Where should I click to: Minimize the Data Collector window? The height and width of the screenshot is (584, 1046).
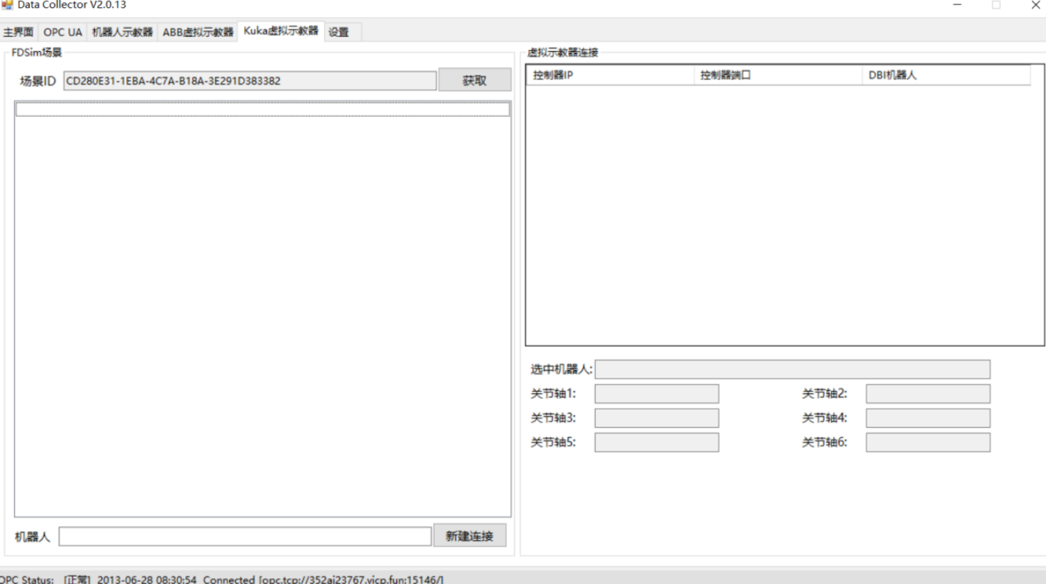click(957, 5)
